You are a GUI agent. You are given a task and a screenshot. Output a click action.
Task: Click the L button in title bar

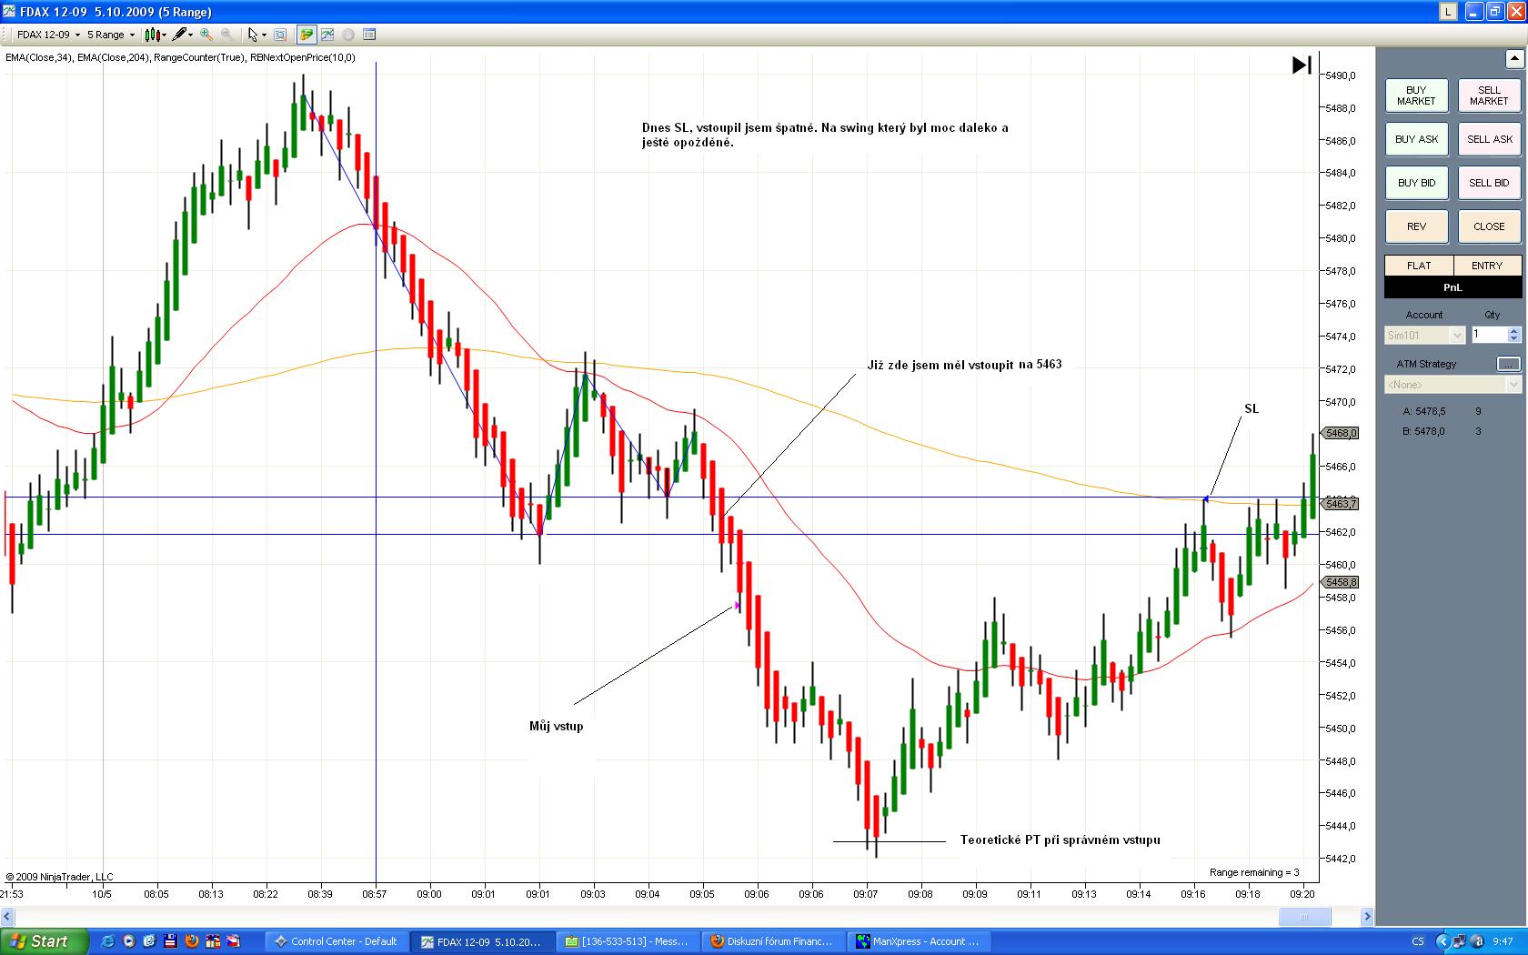1448,12
